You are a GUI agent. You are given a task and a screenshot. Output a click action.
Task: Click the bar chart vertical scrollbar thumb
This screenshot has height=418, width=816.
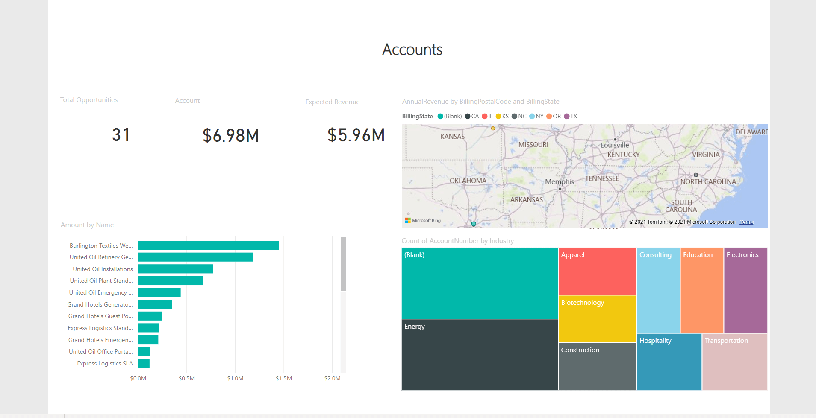(x=343, y=264)
